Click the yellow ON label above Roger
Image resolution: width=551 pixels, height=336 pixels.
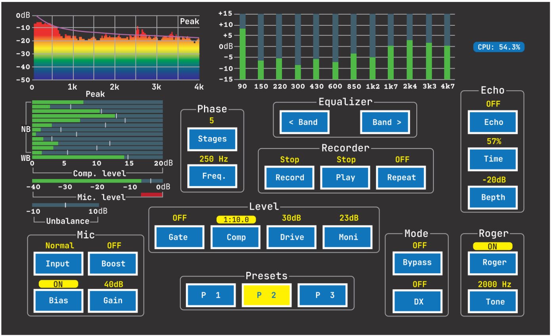(493, 246)
